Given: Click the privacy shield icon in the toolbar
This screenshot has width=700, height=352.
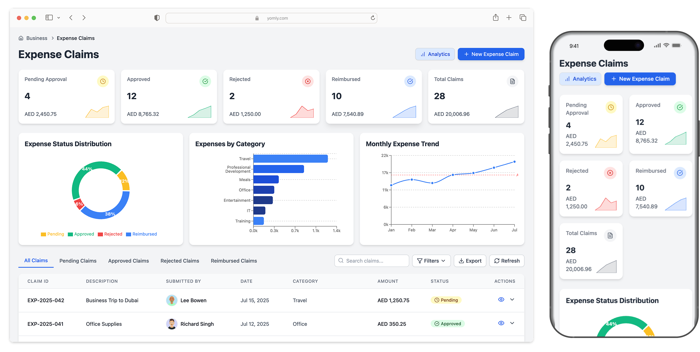Looking at the screenshot, I should pyautogui.click(x=157, y=18).
